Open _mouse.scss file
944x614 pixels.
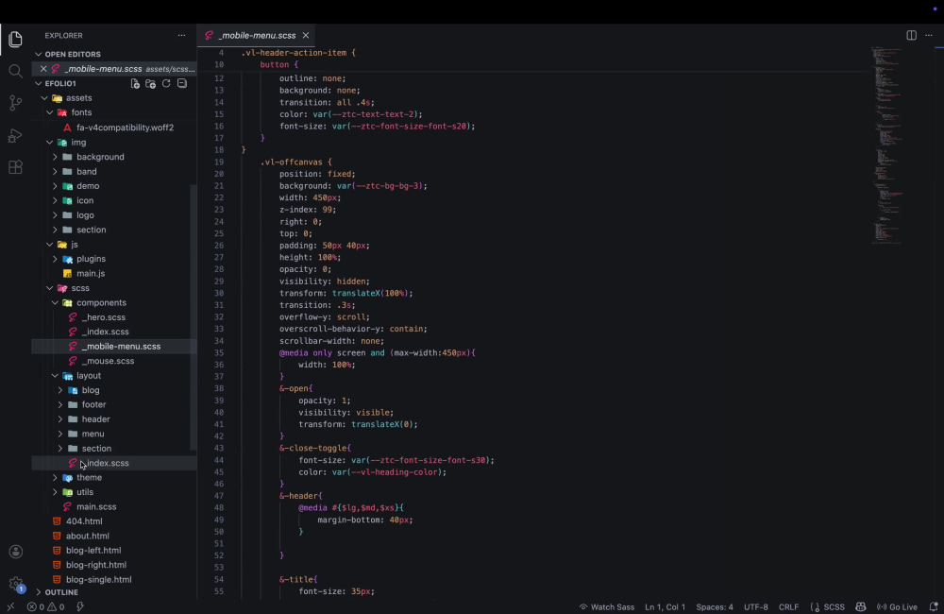108,361
